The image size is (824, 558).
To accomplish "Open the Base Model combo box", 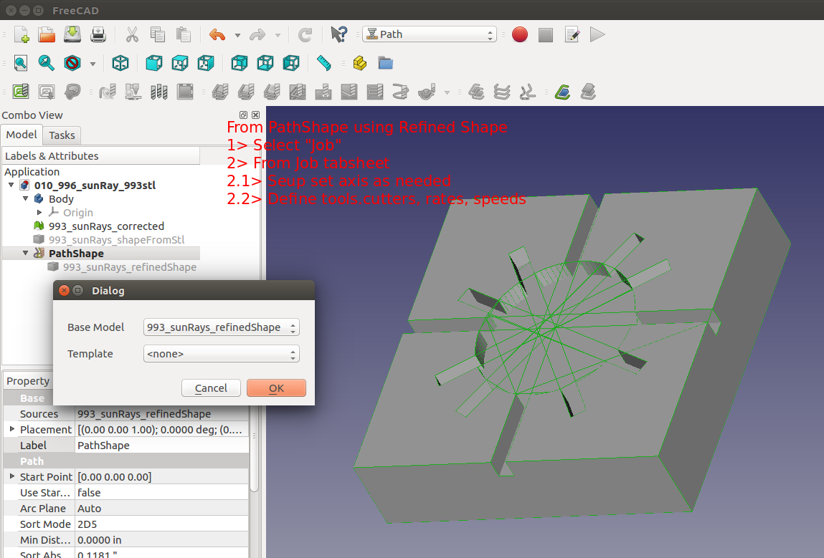I will point(221,327).
